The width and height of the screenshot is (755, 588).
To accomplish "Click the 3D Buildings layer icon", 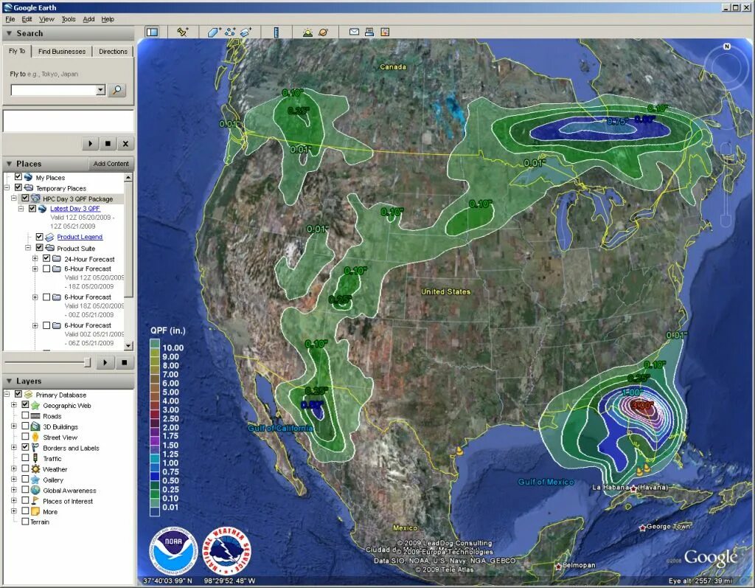I will [35, 426].
